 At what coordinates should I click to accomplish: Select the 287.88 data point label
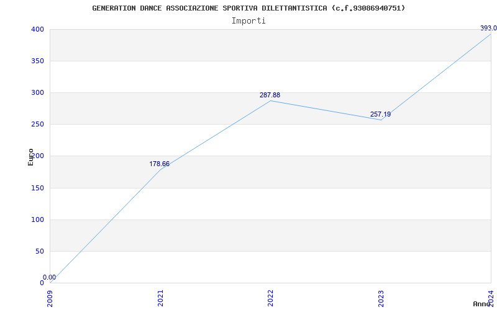[x=270, y=95]
